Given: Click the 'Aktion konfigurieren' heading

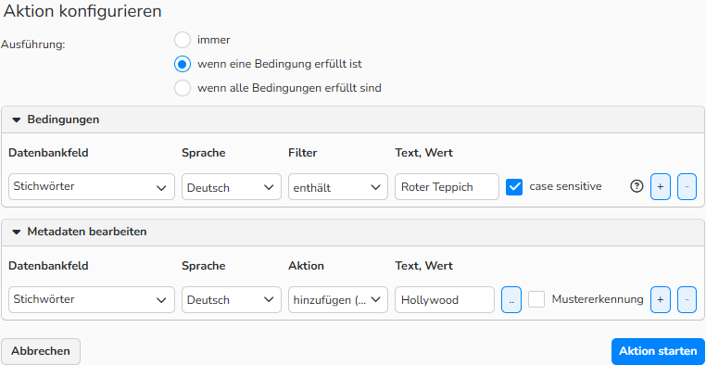Looking at the screenshot, I should point(82,12).
